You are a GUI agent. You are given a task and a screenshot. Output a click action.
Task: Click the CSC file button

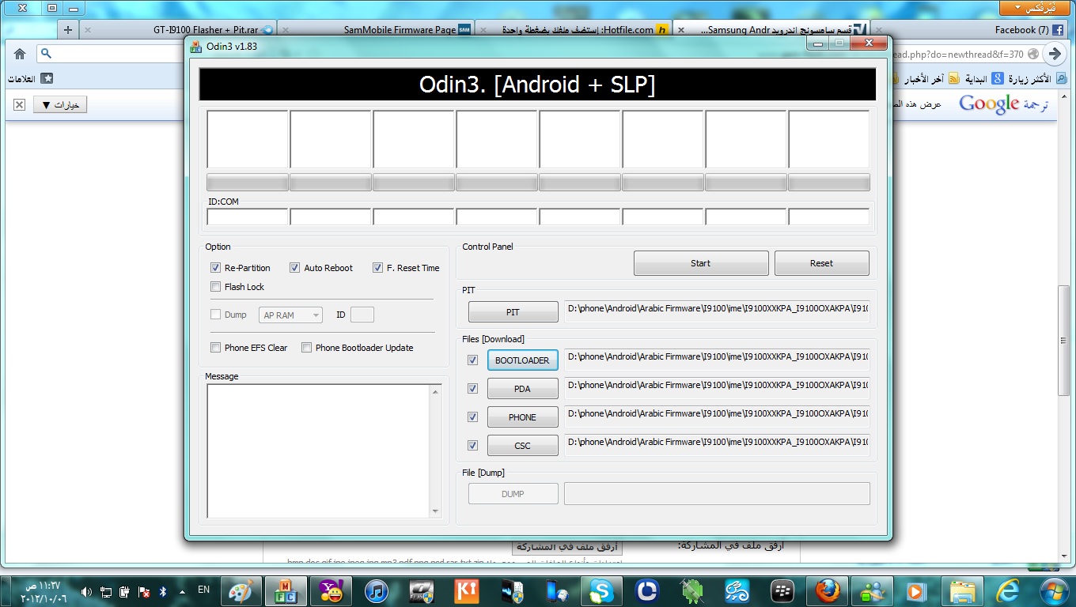[x=522, y=446]
